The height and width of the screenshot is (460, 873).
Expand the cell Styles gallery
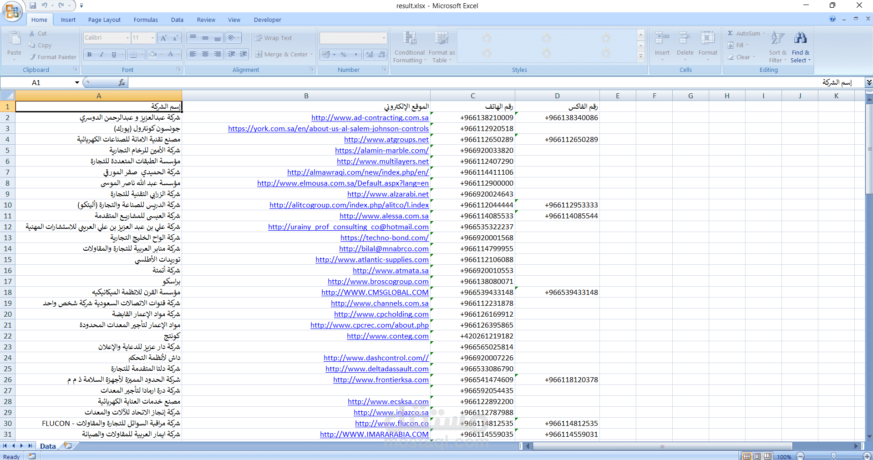(x=641, y=56)
